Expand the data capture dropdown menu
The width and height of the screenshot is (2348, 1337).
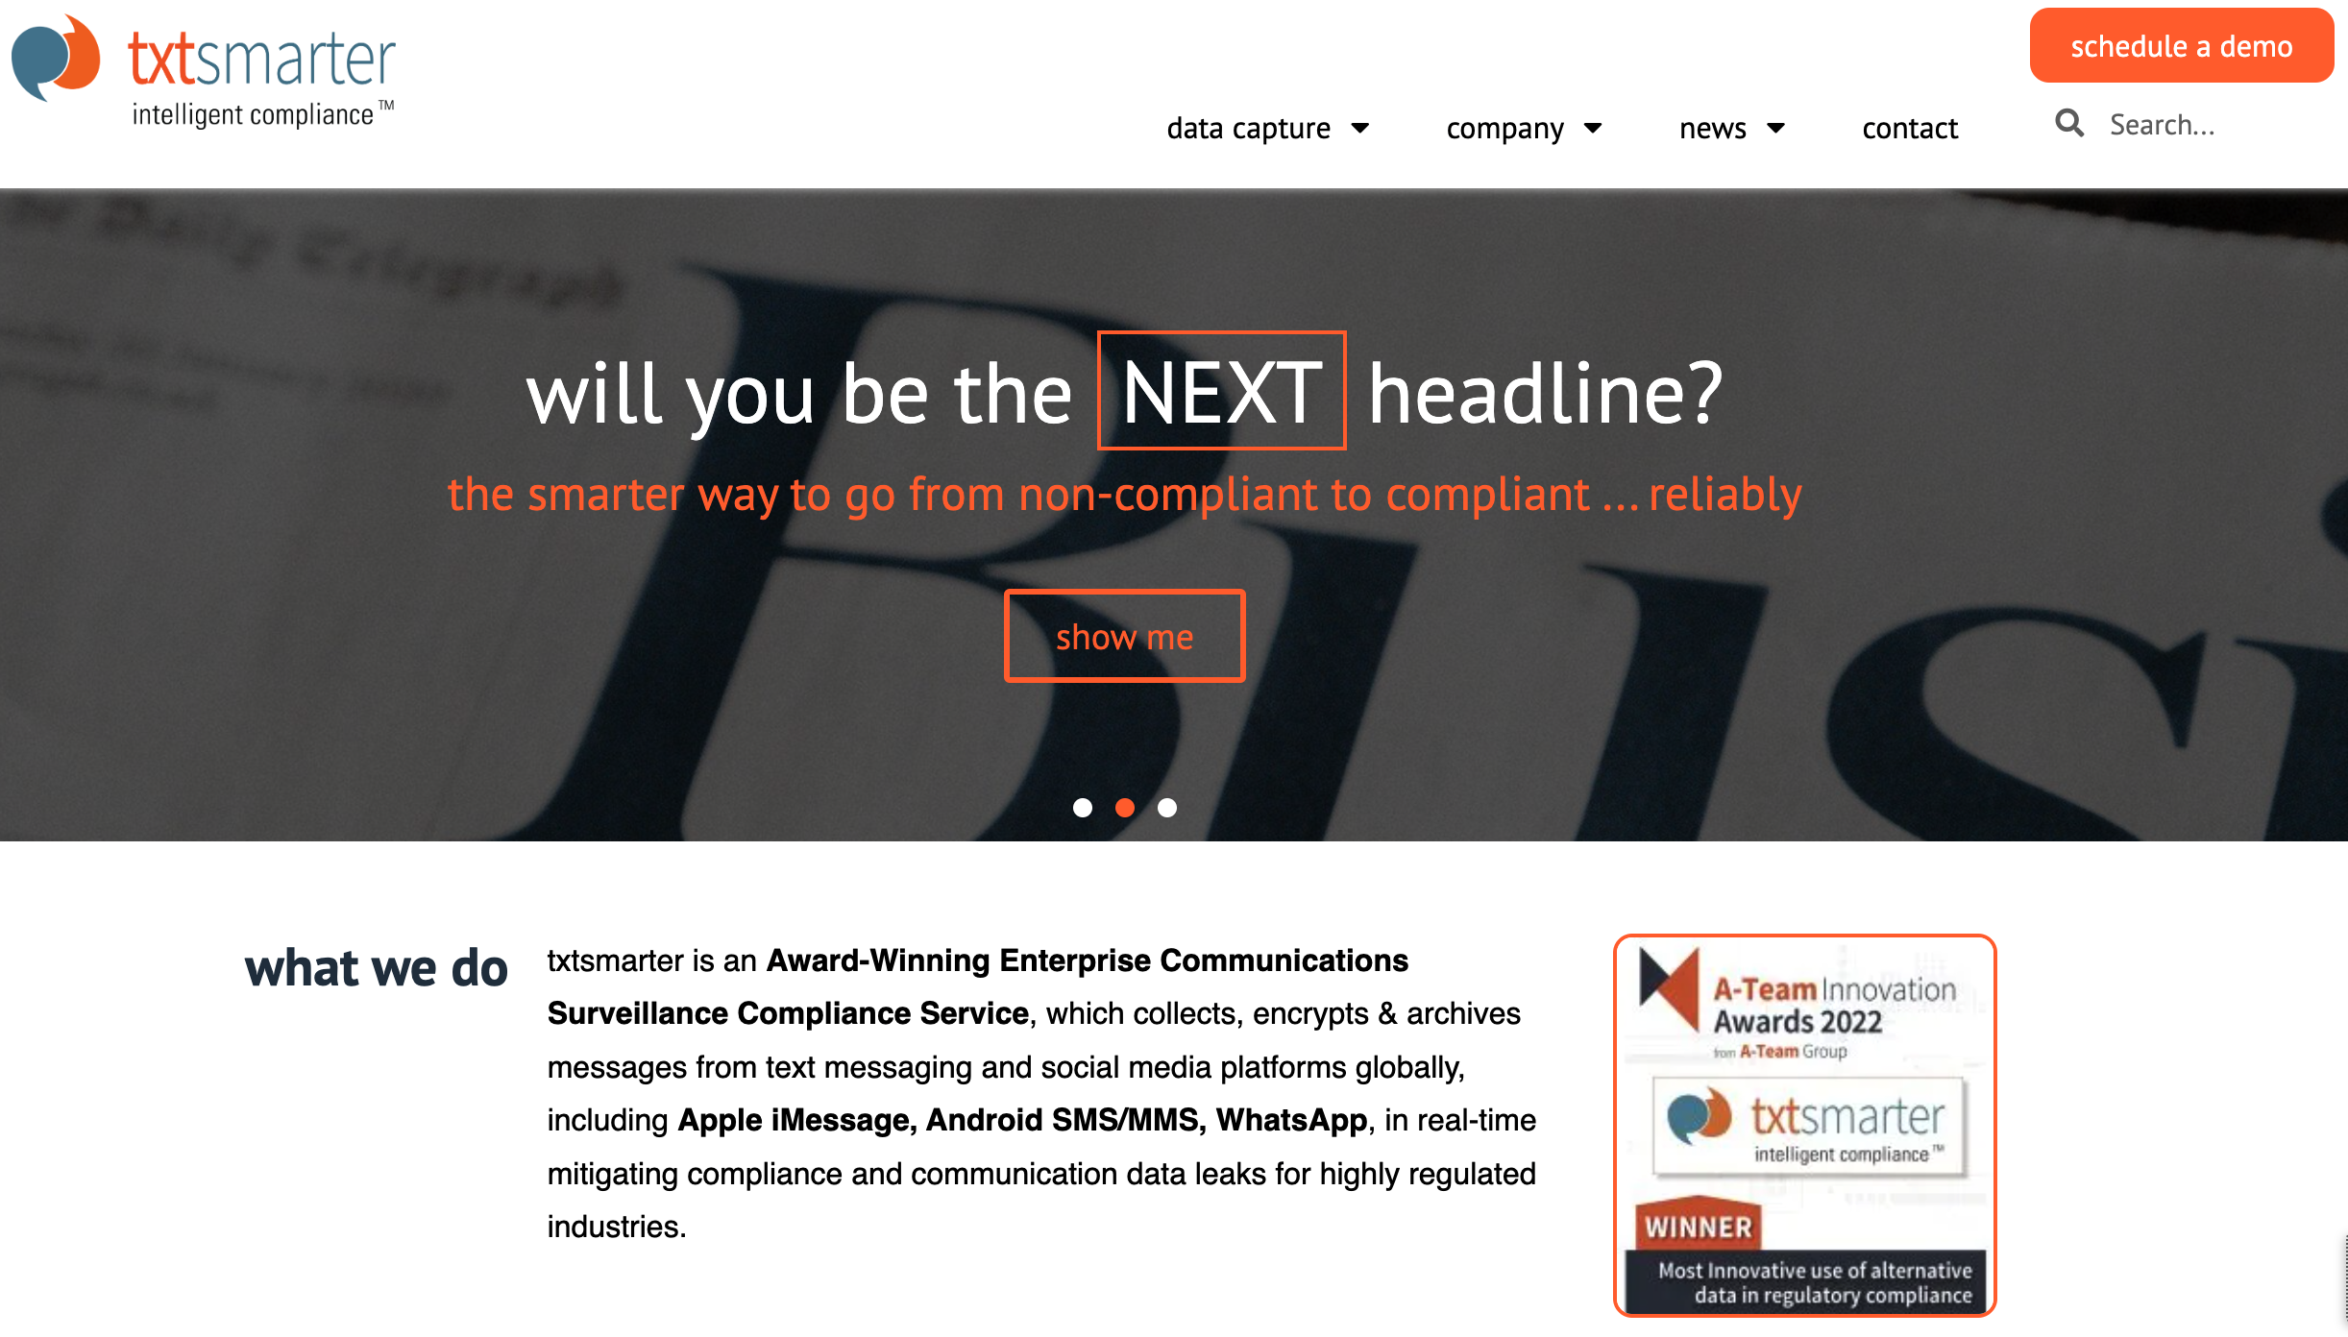(x=1266, y=128)
